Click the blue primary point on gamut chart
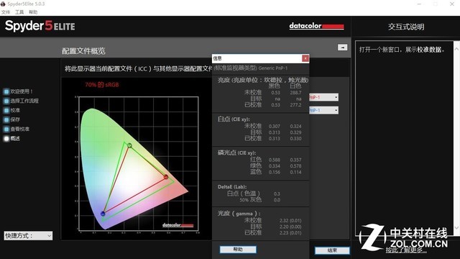The width and height of the screenshot is (460, 259). [103, 214]
